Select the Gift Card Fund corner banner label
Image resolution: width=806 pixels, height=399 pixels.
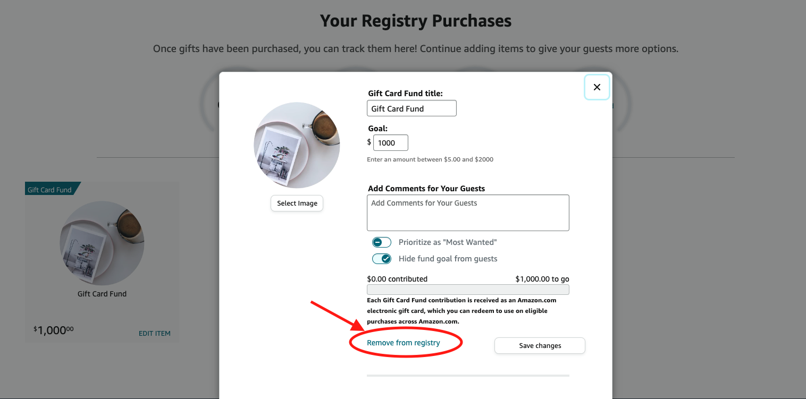(49, 189)
